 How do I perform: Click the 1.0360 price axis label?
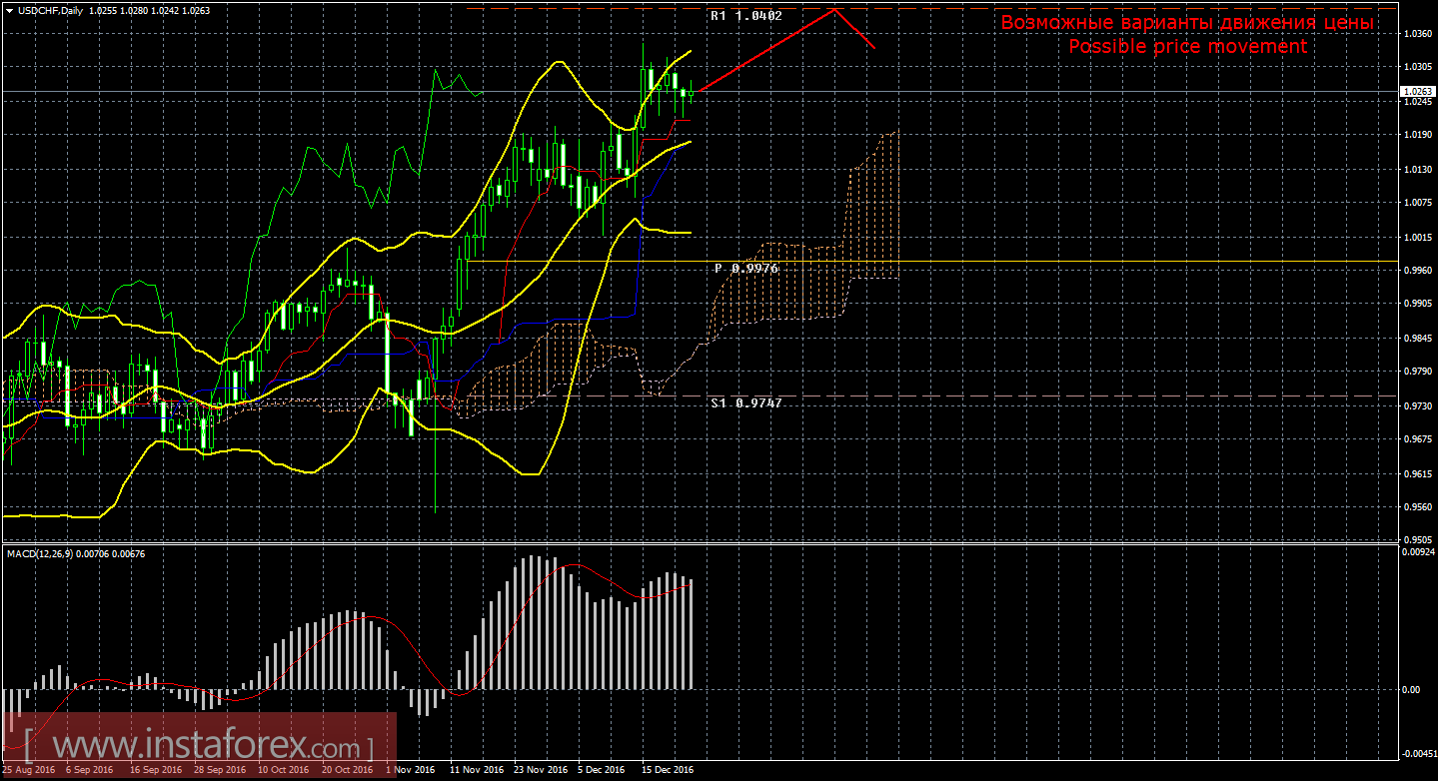coord(1417,34)
